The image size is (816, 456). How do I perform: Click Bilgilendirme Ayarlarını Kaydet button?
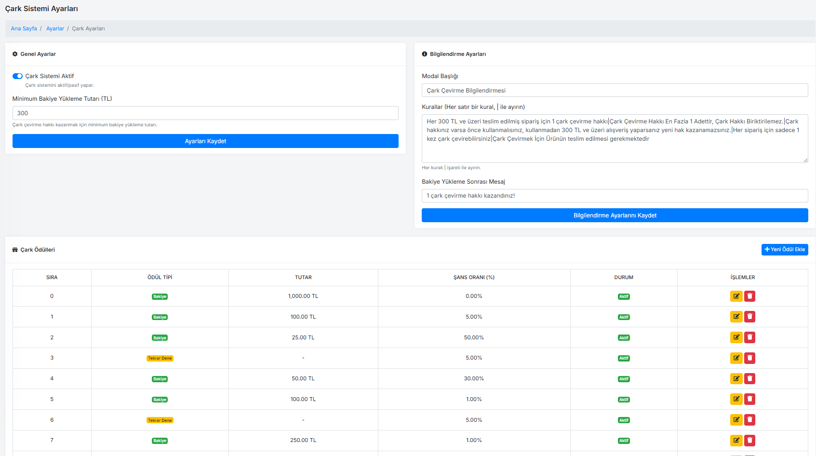[615, 215]
